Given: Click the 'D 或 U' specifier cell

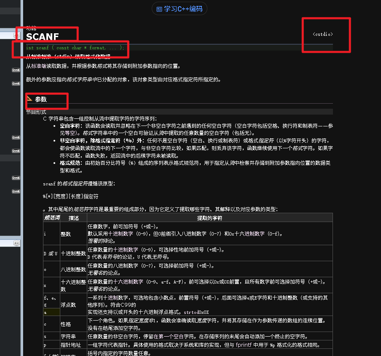Looking at the screenshot, I should [51, 253].
